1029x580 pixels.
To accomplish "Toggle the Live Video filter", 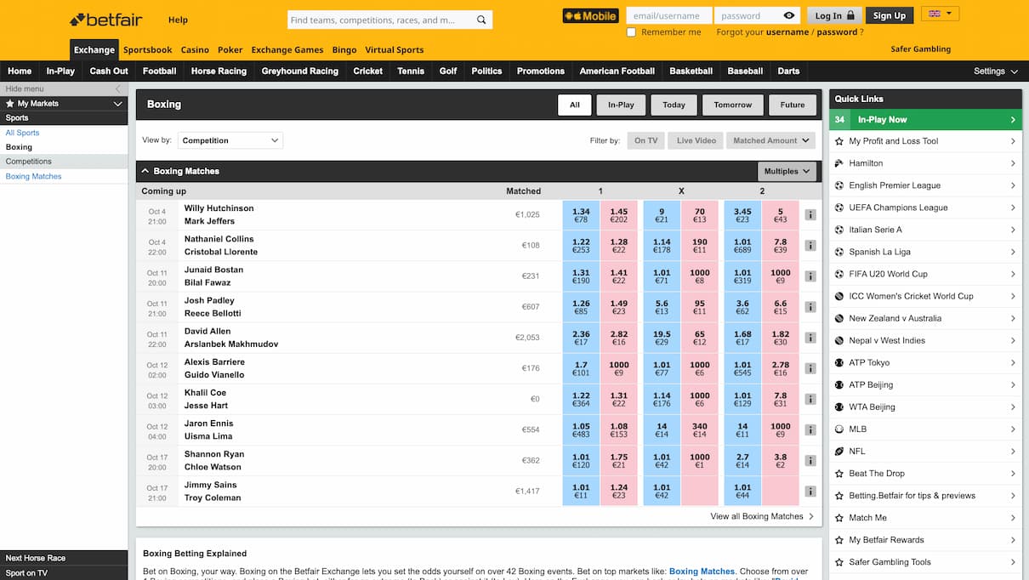I will [x=696, y=140].
